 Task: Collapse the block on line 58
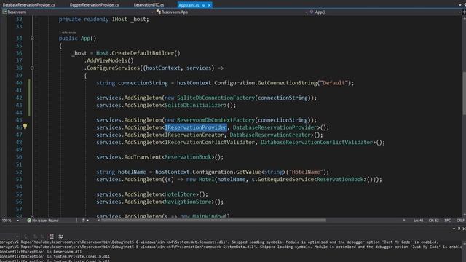click(x=32, y=215)
